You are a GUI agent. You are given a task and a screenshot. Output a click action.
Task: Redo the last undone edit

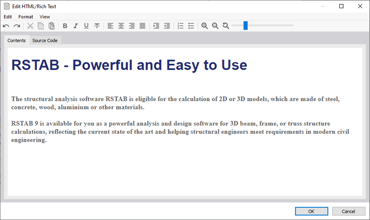[x=17, y=26]
